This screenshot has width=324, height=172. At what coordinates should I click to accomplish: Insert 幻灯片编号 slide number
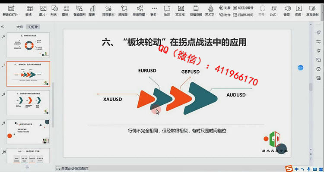point(243,8)
